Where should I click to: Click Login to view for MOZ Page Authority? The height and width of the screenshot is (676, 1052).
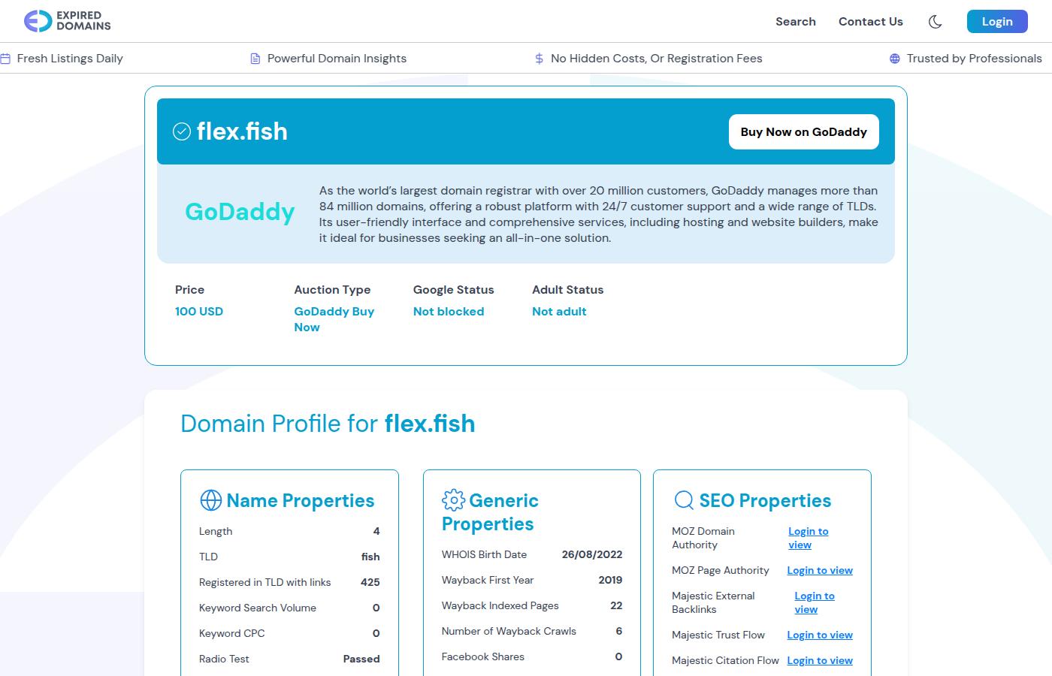click(x=820, y=570)
